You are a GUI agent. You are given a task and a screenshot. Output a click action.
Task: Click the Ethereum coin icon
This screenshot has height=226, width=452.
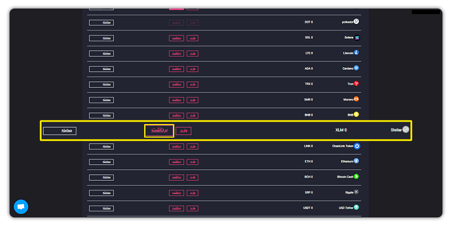(x=356, y=161)
